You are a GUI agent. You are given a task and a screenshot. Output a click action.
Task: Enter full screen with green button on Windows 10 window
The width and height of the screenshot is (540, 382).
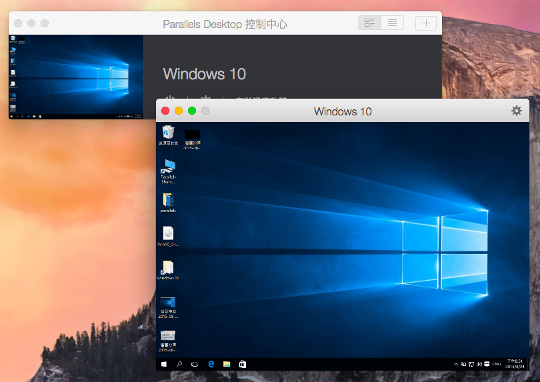pyautogui.click(x=192, y=111)
